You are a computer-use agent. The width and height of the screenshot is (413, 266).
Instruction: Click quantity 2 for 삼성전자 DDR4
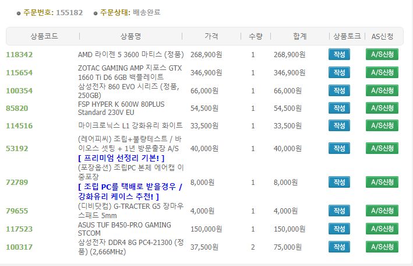click(253, 247)
